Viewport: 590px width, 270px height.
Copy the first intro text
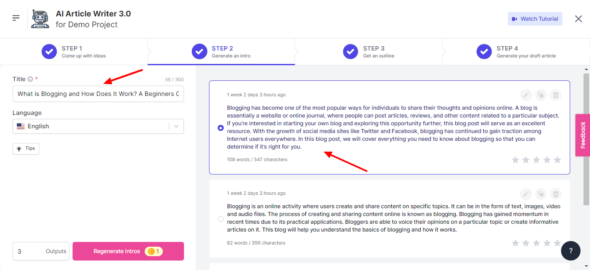pos(541,95)
